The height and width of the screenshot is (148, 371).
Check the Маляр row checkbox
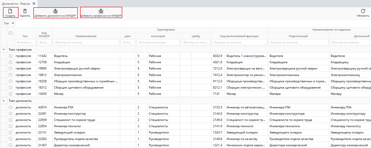[x=11, y=94]
